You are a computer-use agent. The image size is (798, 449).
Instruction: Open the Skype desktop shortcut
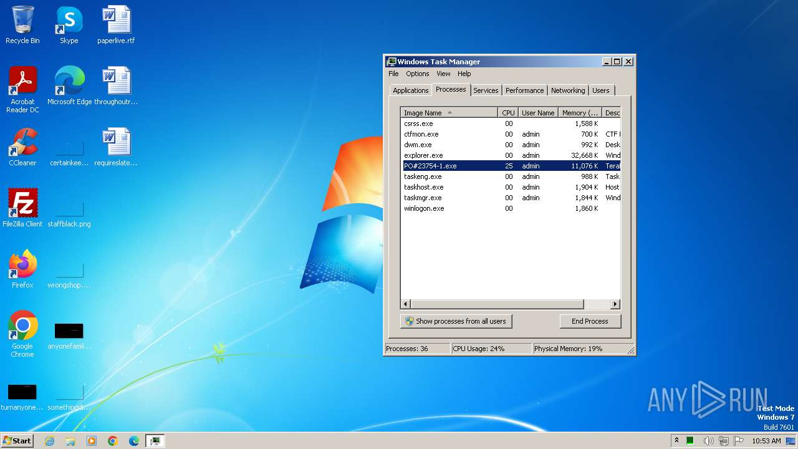pyautogui.click(x=69, y=25)
